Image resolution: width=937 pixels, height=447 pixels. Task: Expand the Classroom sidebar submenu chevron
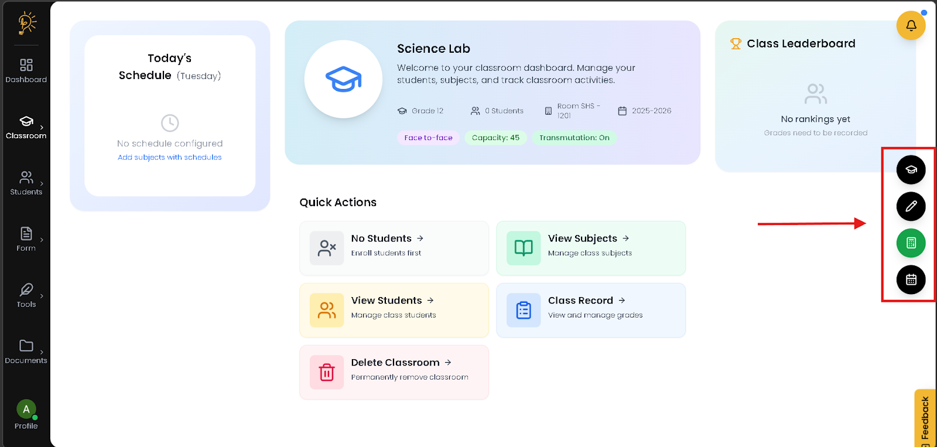pos(42,127)
